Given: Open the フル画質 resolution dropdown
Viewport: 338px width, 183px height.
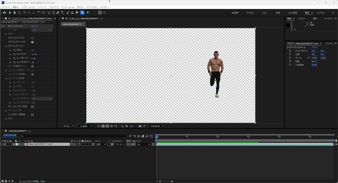Looking at the screenshot, I should pos(86,126).
